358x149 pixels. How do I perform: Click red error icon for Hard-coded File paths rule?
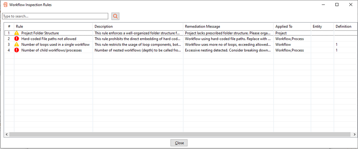[x=17, y=39]
